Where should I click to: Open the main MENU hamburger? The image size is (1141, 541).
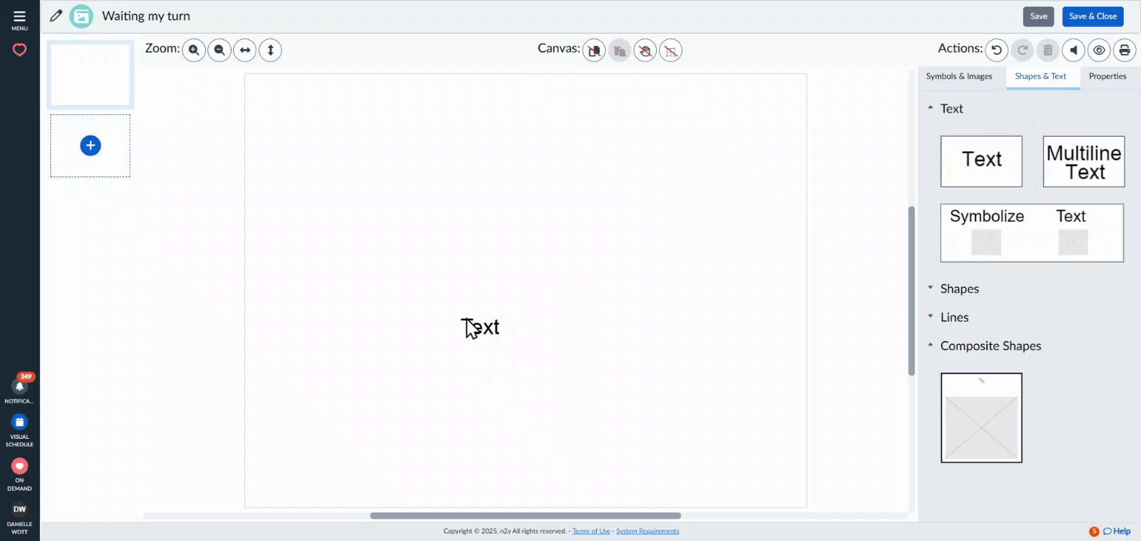(x=20, y=20)
